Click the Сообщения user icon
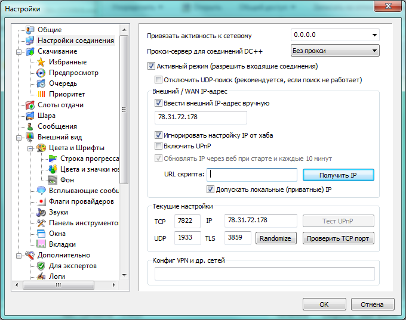This screenshot has height=320, width=406. coord(30,126)
